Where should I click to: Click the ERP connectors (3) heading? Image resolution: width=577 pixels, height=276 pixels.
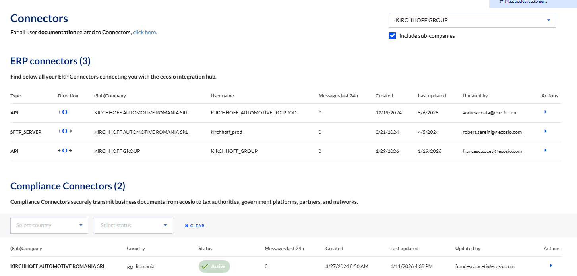[x=50, y=61]
